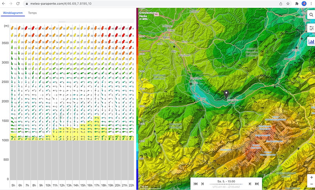Bookmark this page with the star icon
This screenshot has width=315, height=190.
pyautogui.click(x=289, y=3)
